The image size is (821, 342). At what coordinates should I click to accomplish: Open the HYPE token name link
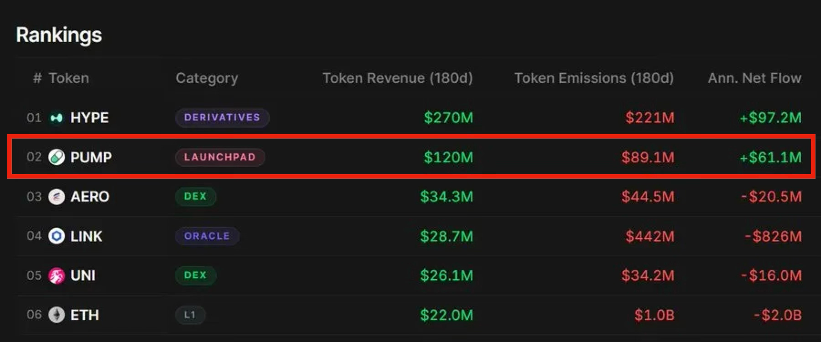[89, 118]
